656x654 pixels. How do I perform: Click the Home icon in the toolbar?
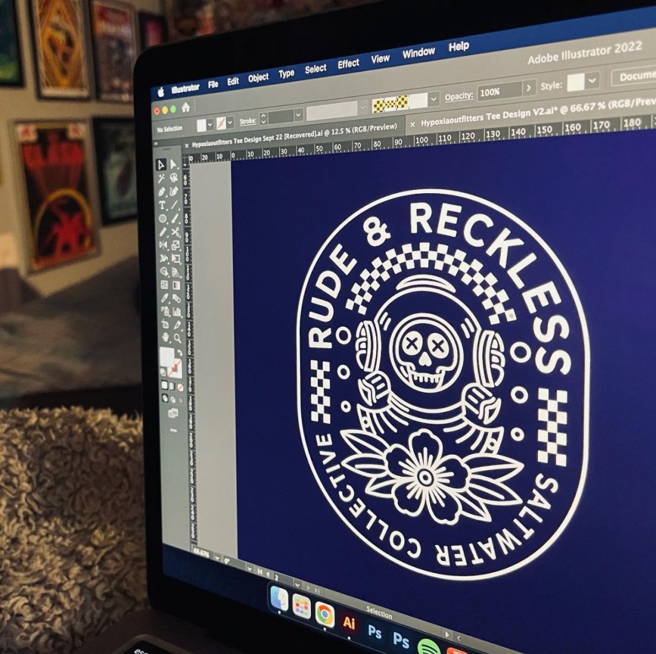tap(185, 108)
